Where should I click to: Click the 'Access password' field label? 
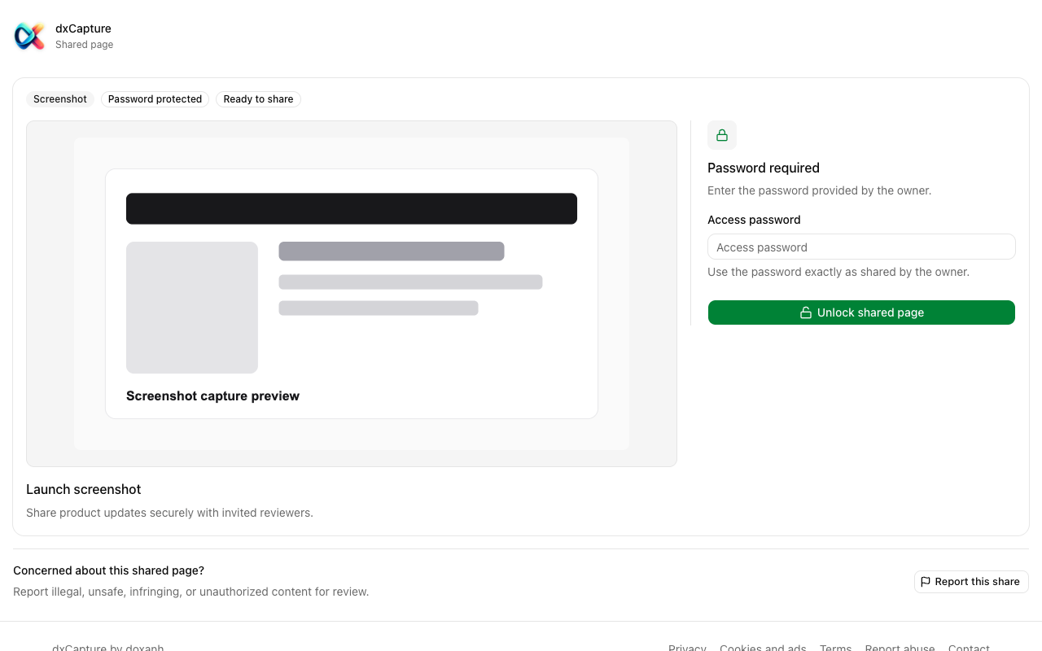pos(754,220)
